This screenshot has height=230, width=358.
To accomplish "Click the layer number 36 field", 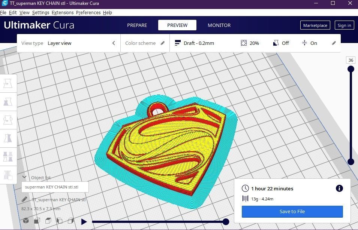I will coord(351,60).
